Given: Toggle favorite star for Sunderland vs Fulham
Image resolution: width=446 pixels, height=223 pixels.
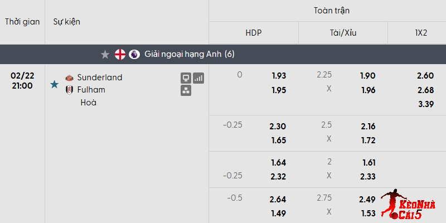Looking at the screenshot, I should (x=54, y=84).
